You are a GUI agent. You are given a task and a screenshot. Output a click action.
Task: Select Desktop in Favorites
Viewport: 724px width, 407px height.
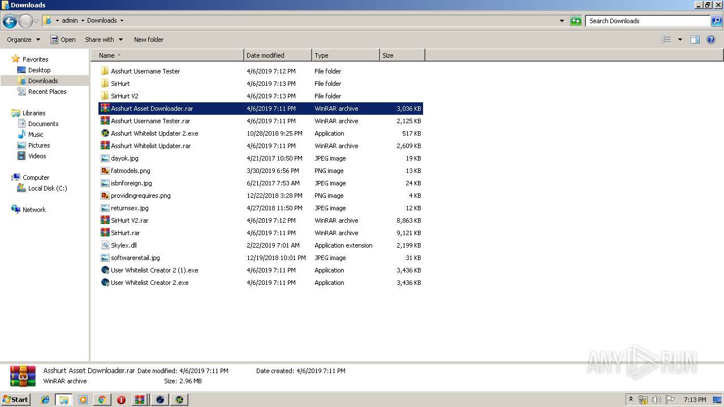tap(39, 70)
